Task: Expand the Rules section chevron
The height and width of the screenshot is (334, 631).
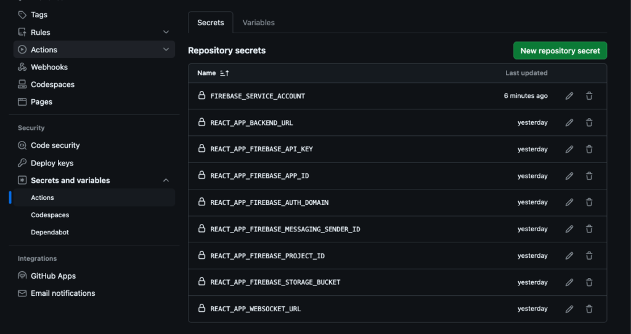Action: pos(166,32)
